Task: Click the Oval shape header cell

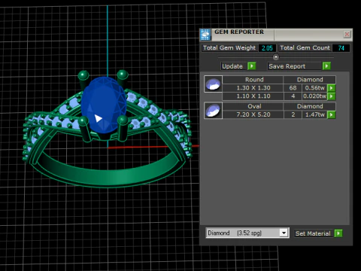Action: (253, 106)
